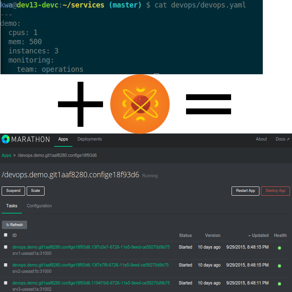292x292 pixels.
Task: Sort tasks by Health column
Action: coord(280,235)
